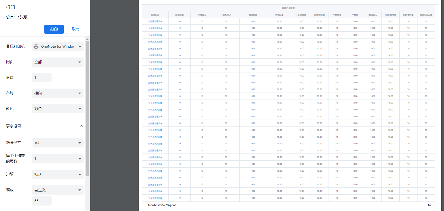
Task: Click the settings panel vertical scrollbar thumb
Action: pyautogui.click(x=88, y=109)
